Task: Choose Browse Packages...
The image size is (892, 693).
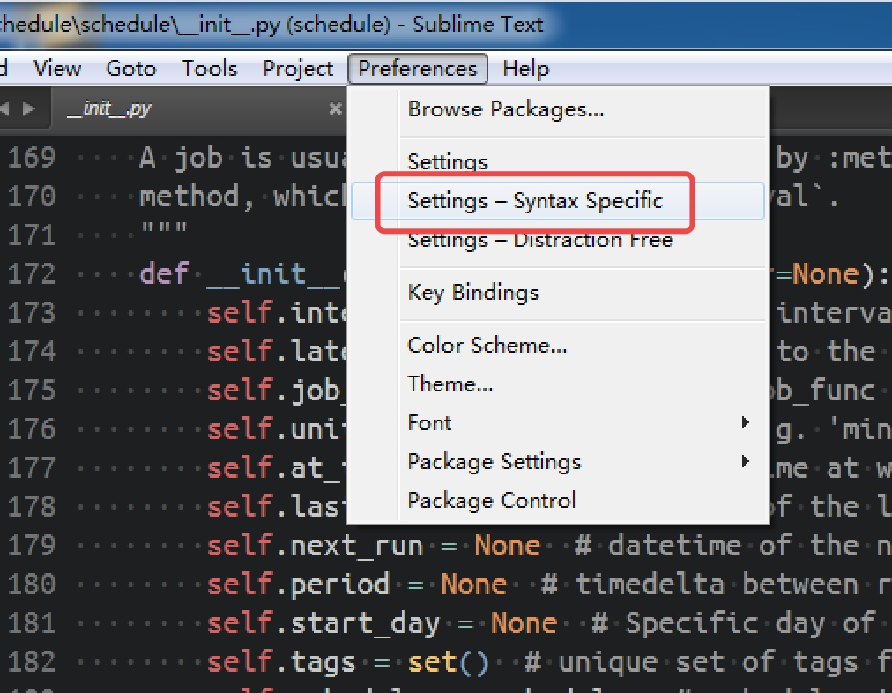Action: (557, 109)
